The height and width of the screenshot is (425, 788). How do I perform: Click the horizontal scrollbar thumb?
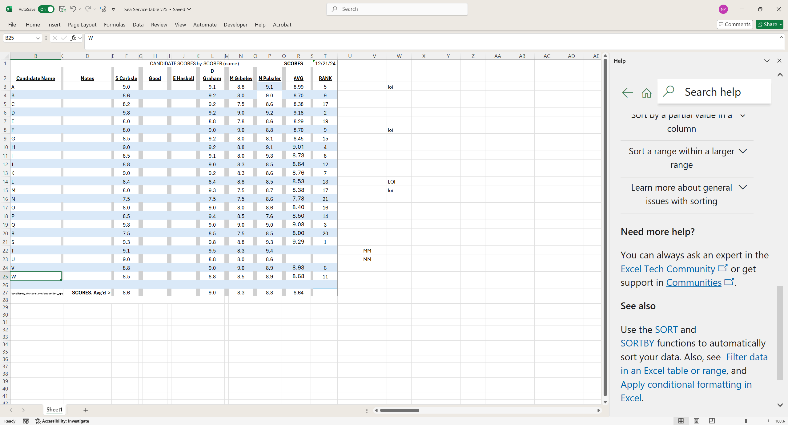400,410
